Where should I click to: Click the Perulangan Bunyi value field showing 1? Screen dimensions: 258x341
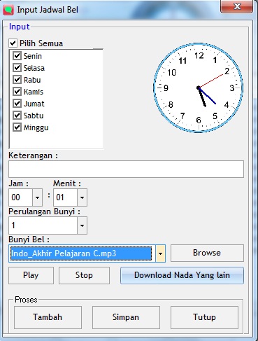[x=43, y=225]
